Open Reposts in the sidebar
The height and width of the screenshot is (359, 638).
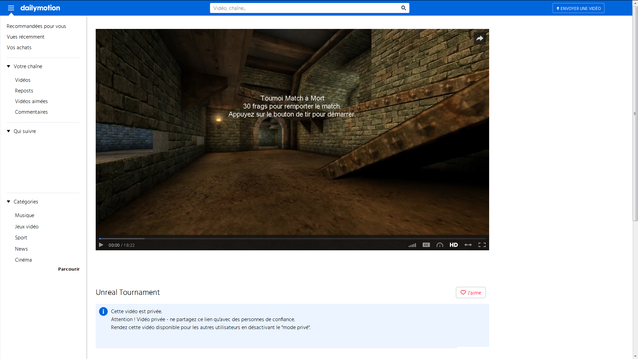(24, 91)
